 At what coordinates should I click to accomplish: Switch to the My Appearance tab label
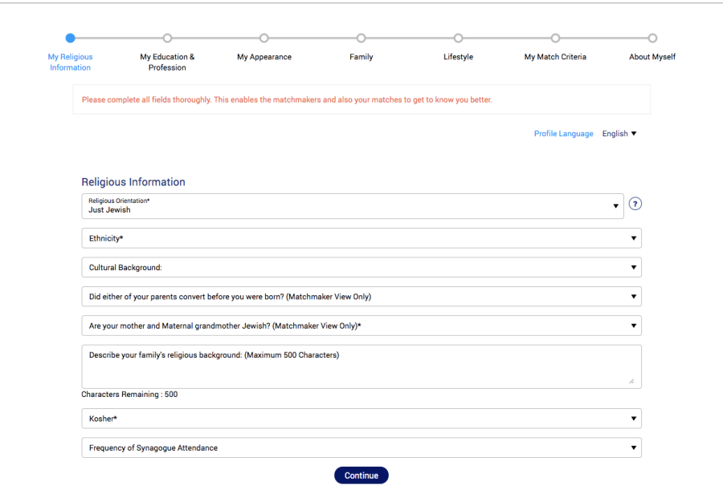tap(264, 57)
